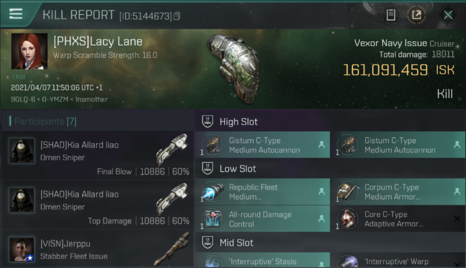466x268 pixels.
Task: Click the 1 Kill link
Action: (x=19, y=77)
